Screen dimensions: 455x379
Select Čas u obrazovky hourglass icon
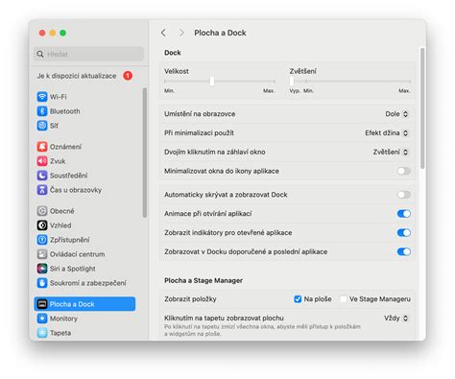point(42,190)
